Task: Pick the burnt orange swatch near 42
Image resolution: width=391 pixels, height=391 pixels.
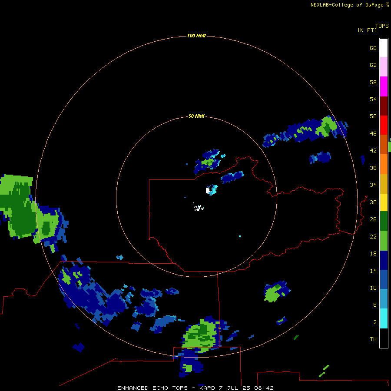Action: [x=384, y=145]
